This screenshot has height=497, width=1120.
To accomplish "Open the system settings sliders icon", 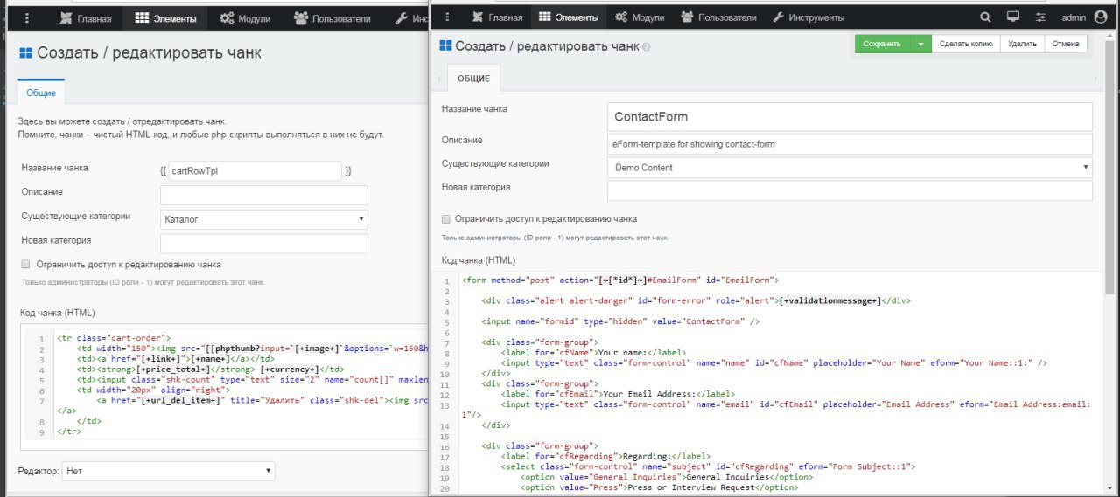I will pyautogui.click(x=1040, y=17).
